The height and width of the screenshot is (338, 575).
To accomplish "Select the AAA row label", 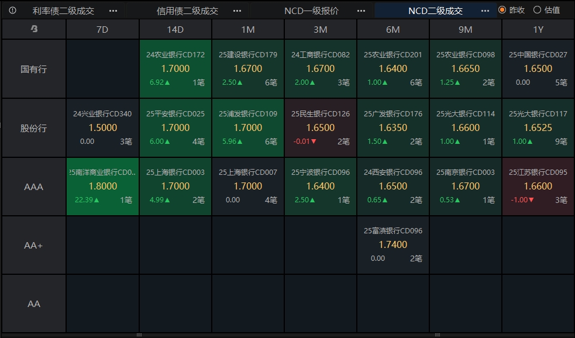I will coord(34,187).
